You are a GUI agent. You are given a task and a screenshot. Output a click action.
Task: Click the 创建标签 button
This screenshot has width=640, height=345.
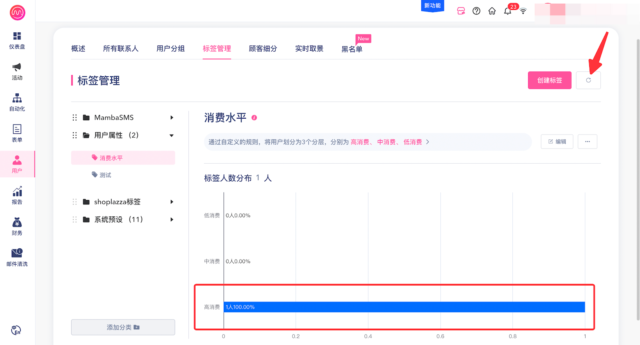pyautogui.click(x=549, y=80)
